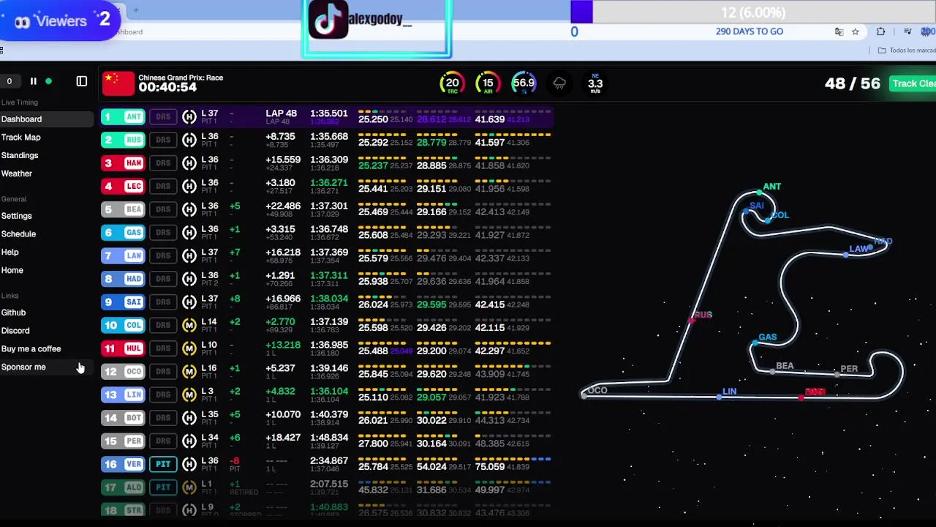The image size is (936, 527).
Task: Click the green connection status dot
Action: [x=49, y=81]
